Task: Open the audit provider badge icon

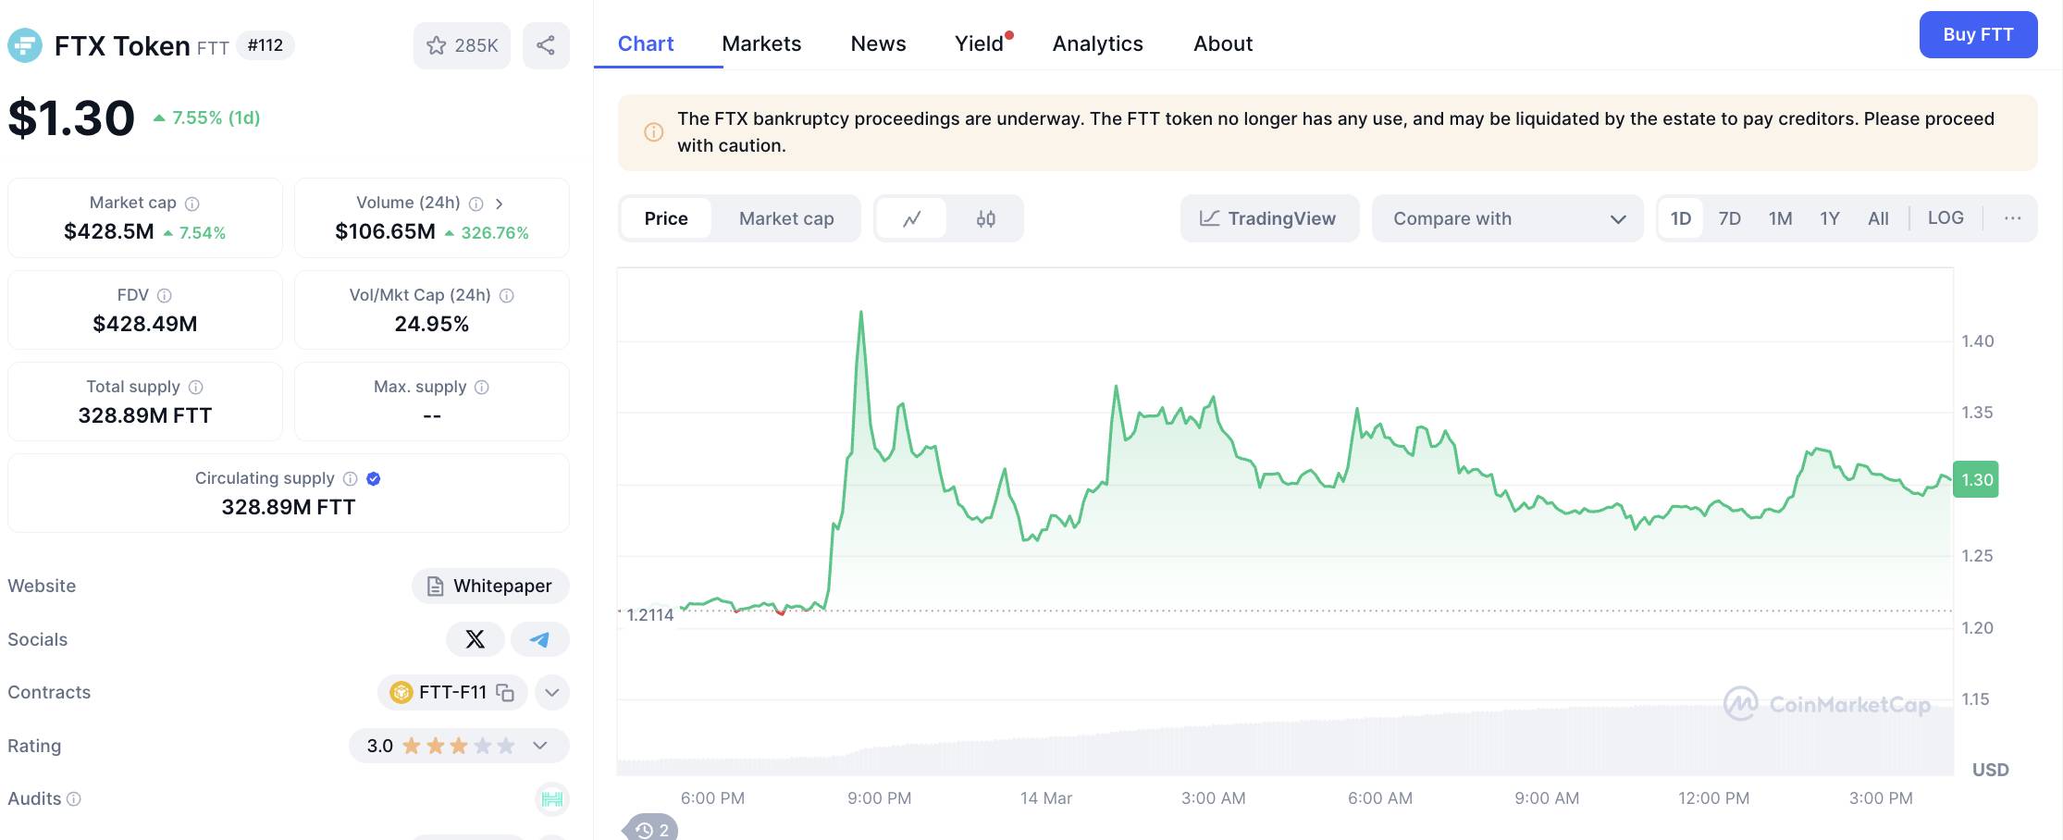Action: click(x=552, y=799)
